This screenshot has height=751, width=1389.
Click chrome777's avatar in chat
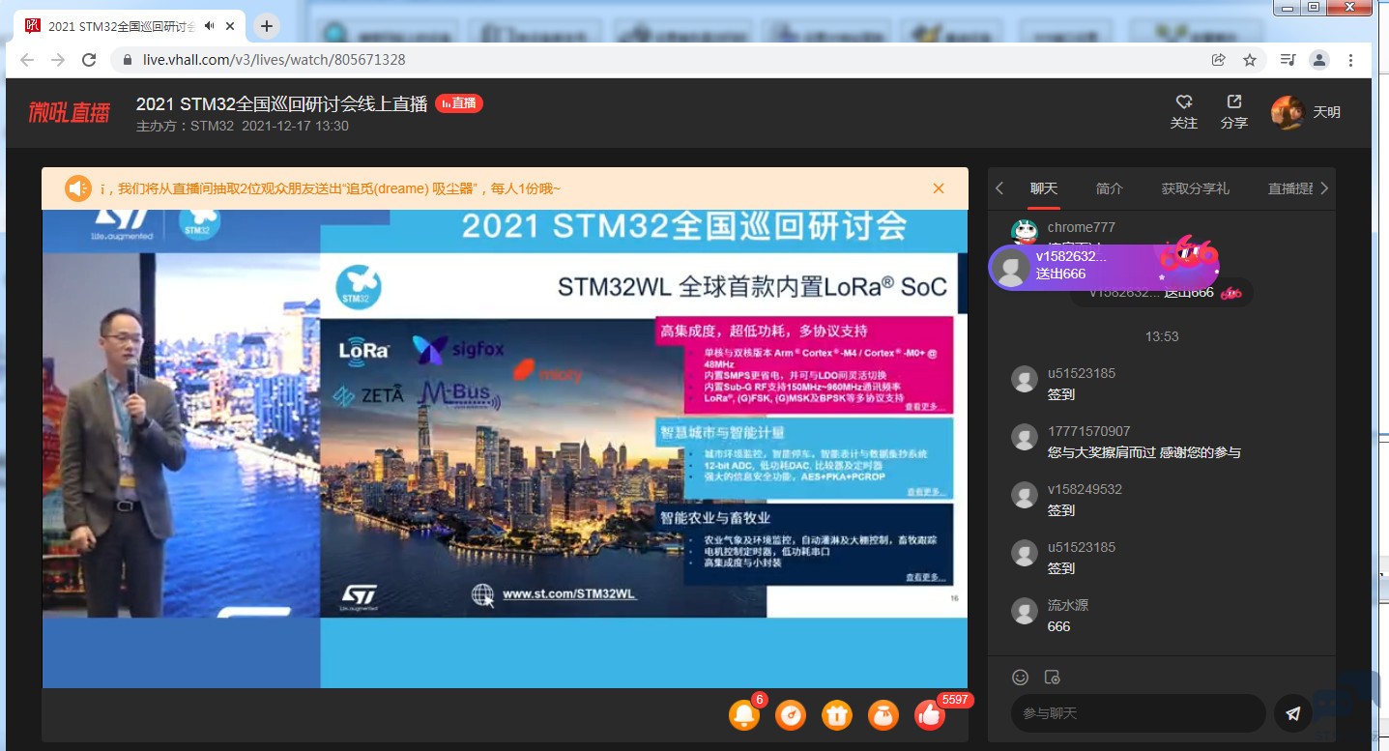coord(1025,231)
